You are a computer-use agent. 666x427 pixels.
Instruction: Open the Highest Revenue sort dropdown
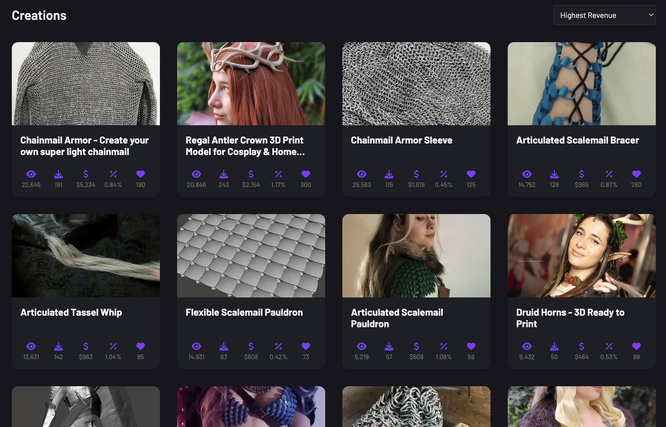pyautogui.click(x=604, y=15)
